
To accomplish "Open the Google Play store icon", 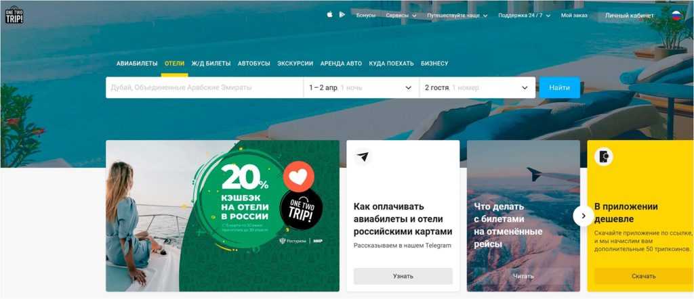I will [342, 15].
